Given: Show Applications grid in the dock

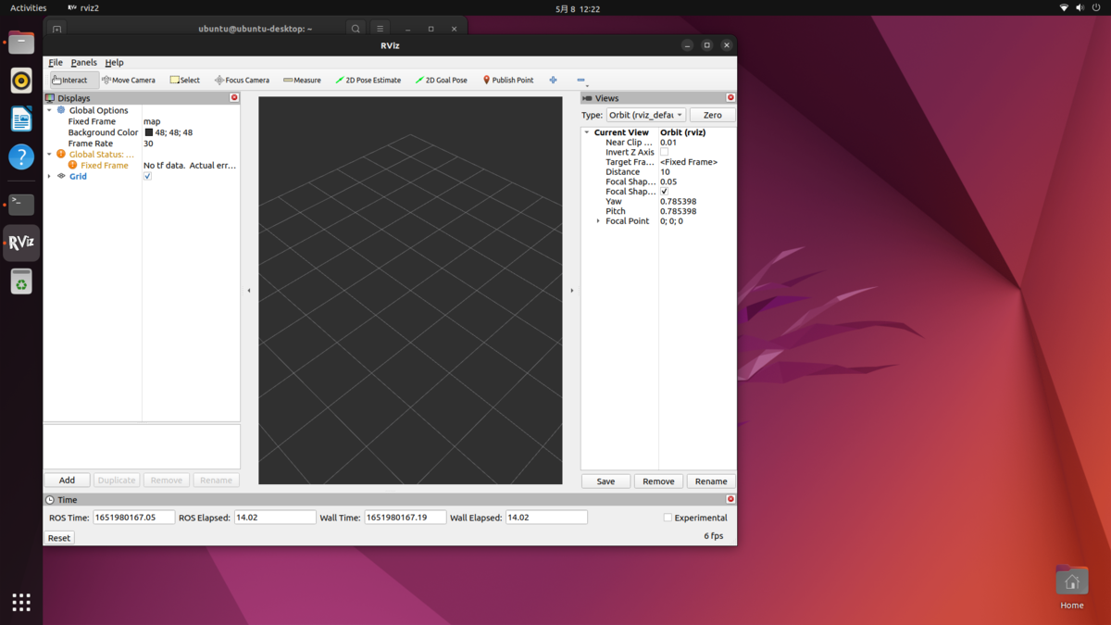Looking at the screenshot, I should [x=21, y=602].
